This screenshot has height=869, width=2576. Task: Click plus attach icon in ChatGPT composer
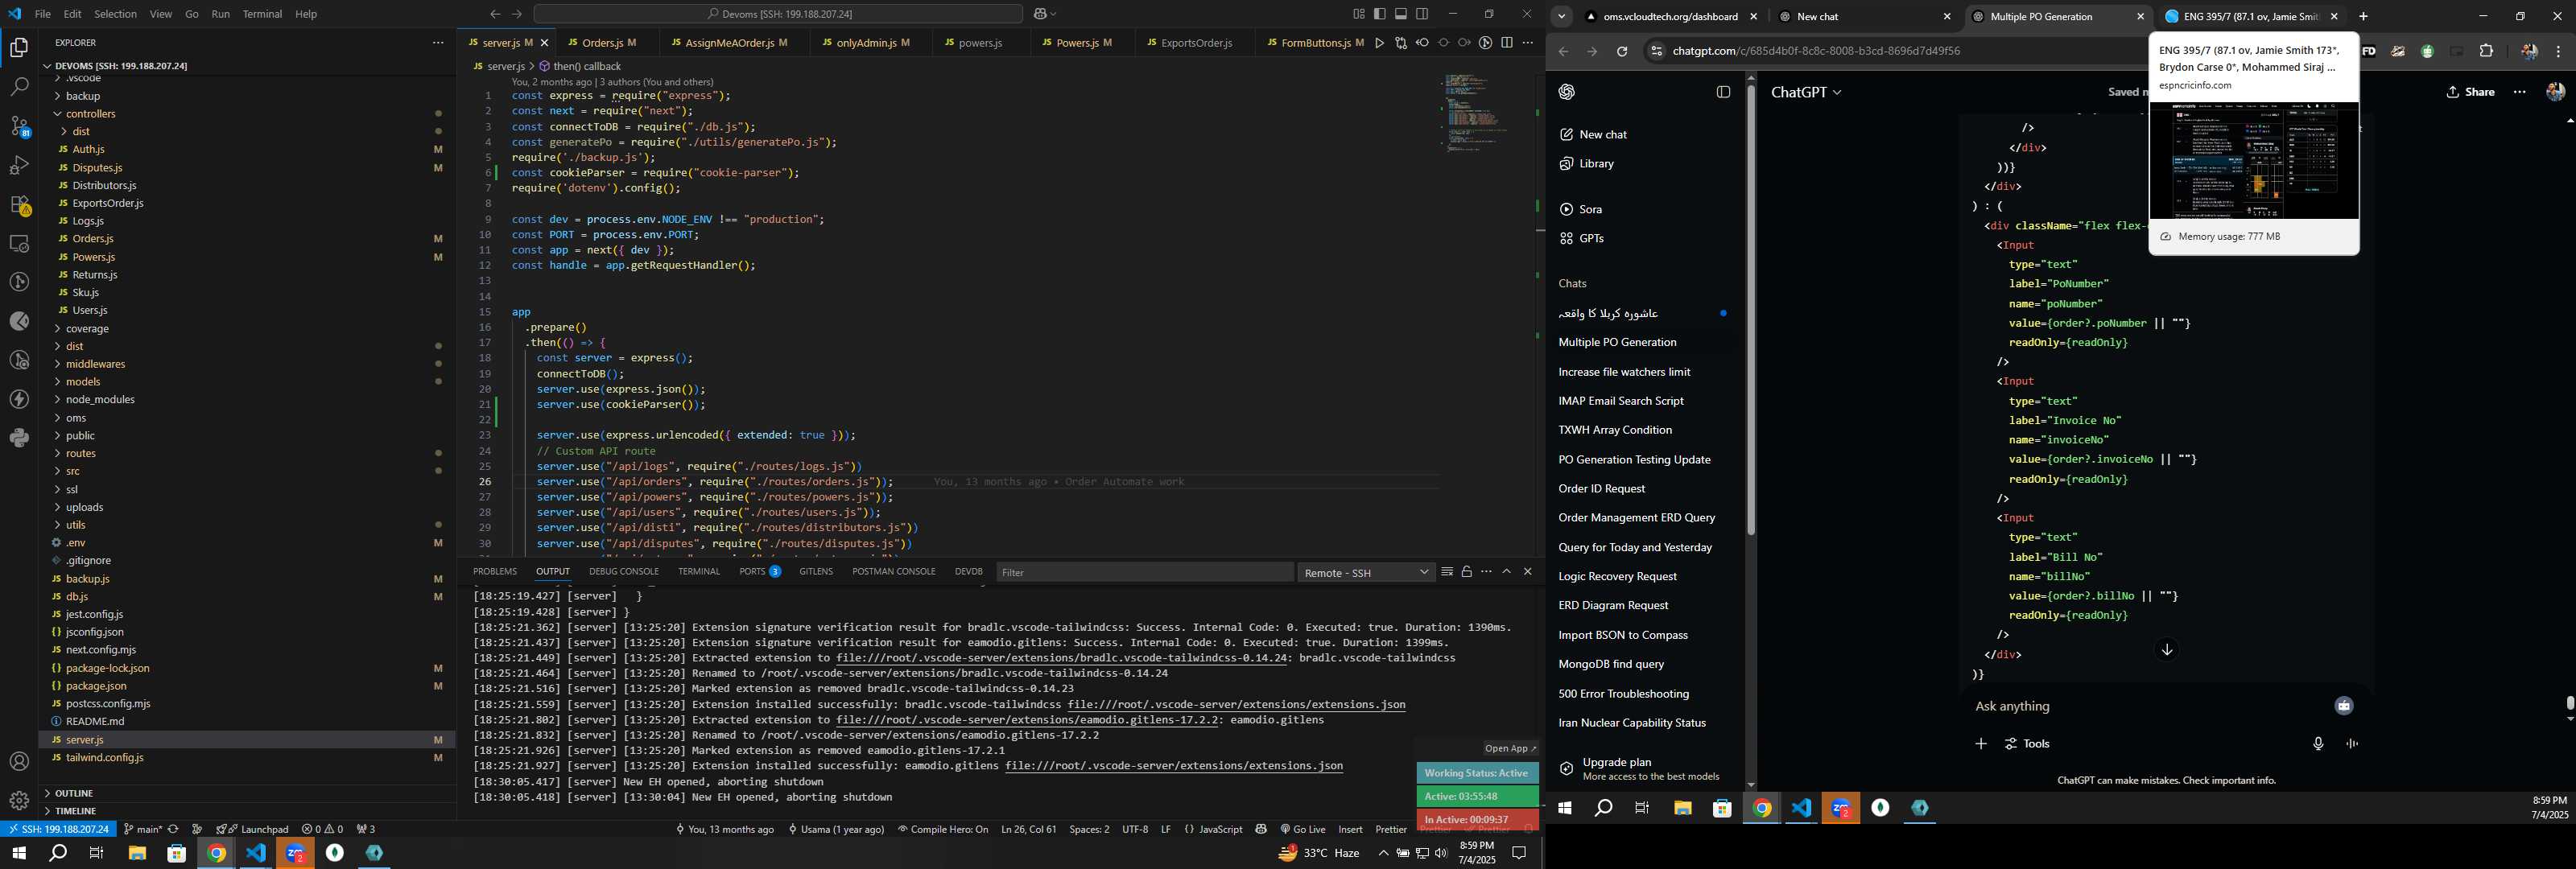(x=1981, y=744)
